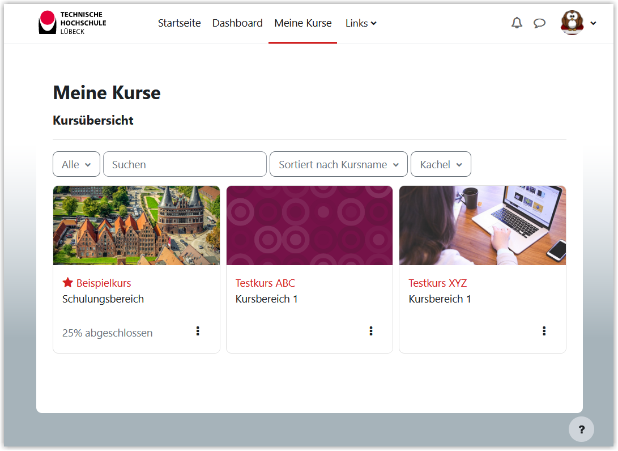The image size is (618, 451).
Task: Click the 'Kursübersicht' heading
Action: click(x=93, y=120)
